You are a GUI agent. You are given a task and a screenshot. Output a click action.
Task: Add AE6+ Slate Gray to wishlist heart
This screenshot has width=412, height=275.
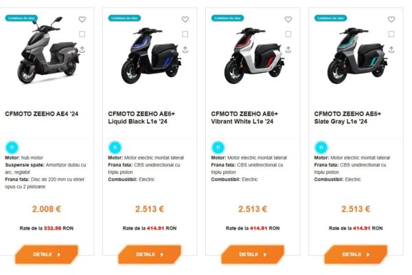(391, 19)
